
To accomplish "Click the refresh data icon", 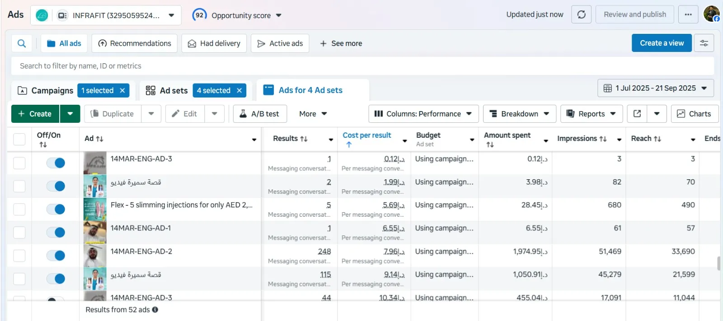I will 581,14.
